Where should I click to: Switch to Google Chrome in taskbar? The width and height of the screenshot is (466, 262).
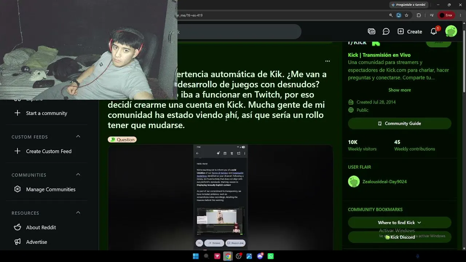click(228, 256)
